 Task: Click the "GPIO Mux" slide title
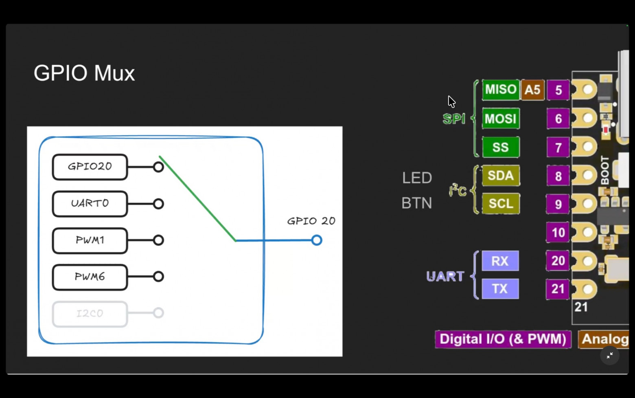click(x=84, y=73)
